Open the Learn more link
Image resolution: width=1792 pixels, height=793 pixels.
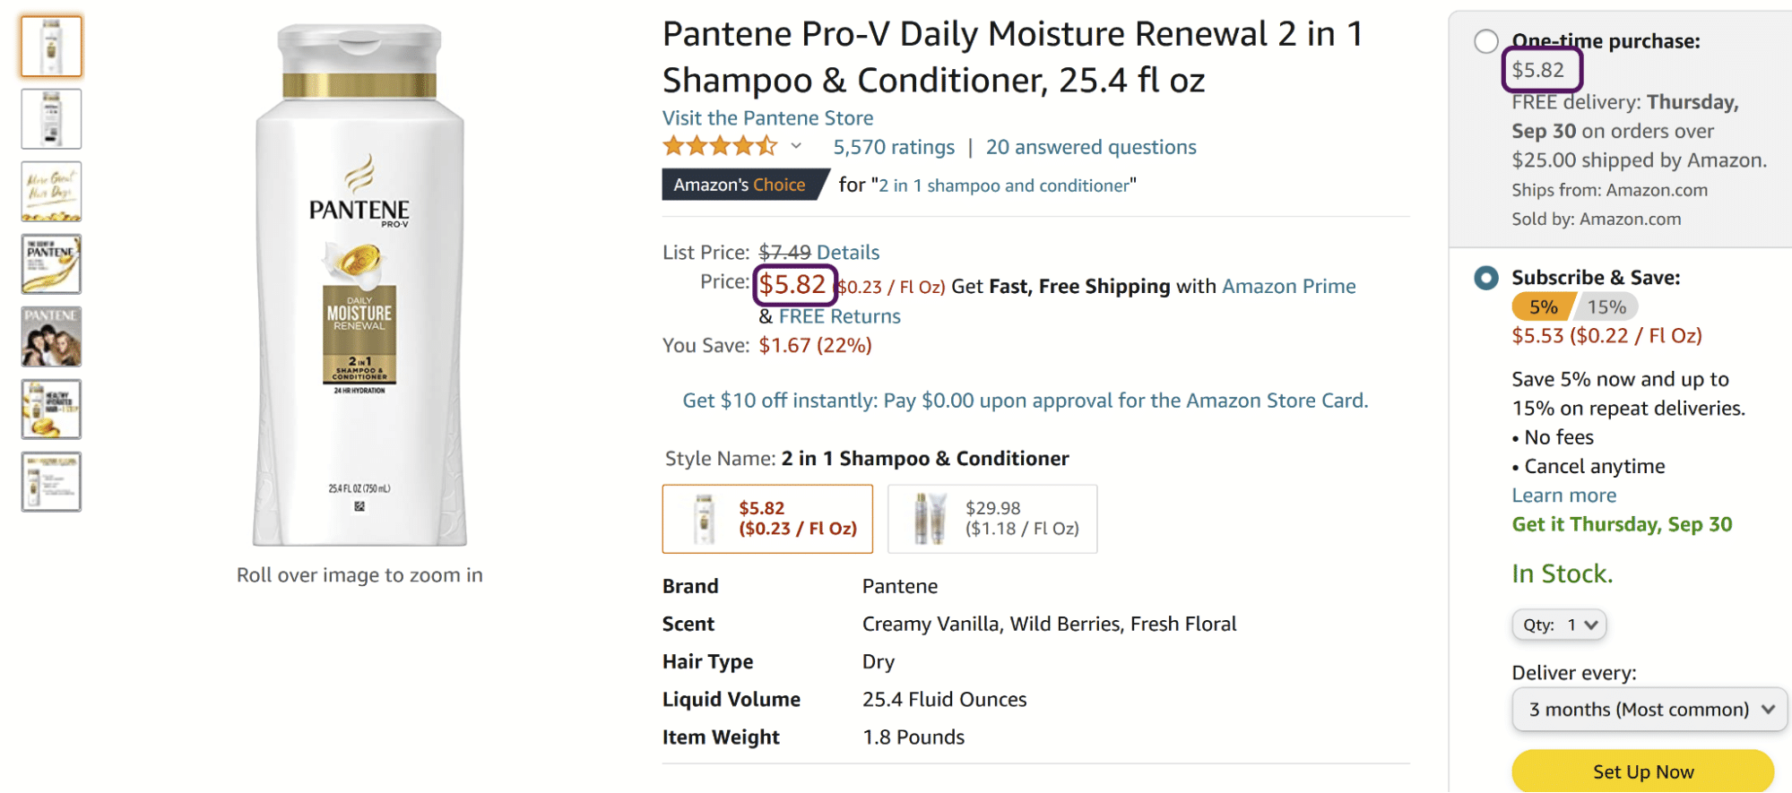coord(1563,496)
